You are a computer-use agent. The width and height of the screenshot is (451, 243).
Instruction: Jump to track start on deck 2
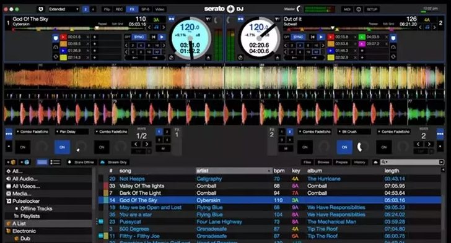click(312, 37)
